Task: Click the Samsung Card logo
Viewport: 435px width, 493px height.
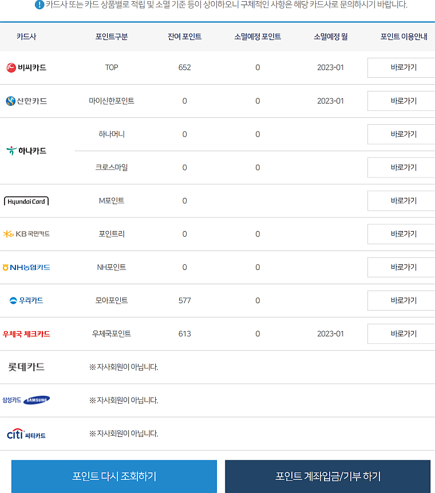Action: click(x=26, y=400)
